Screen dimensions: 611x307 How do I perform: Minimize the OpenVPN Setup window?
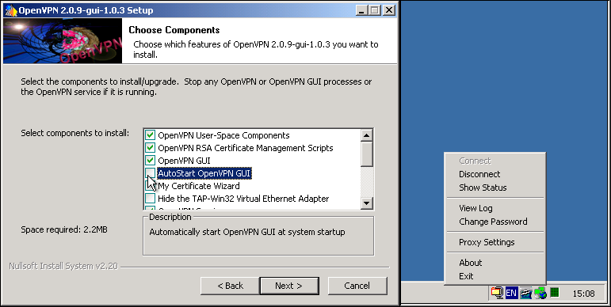coord(361,10)
